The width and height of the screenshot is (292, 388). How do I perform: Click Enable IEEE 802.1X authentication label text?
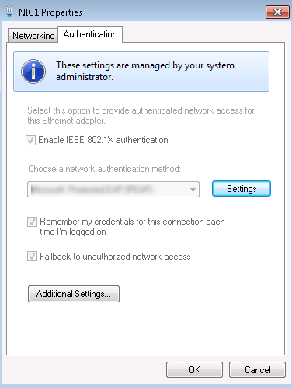click(x=103, y=140)
